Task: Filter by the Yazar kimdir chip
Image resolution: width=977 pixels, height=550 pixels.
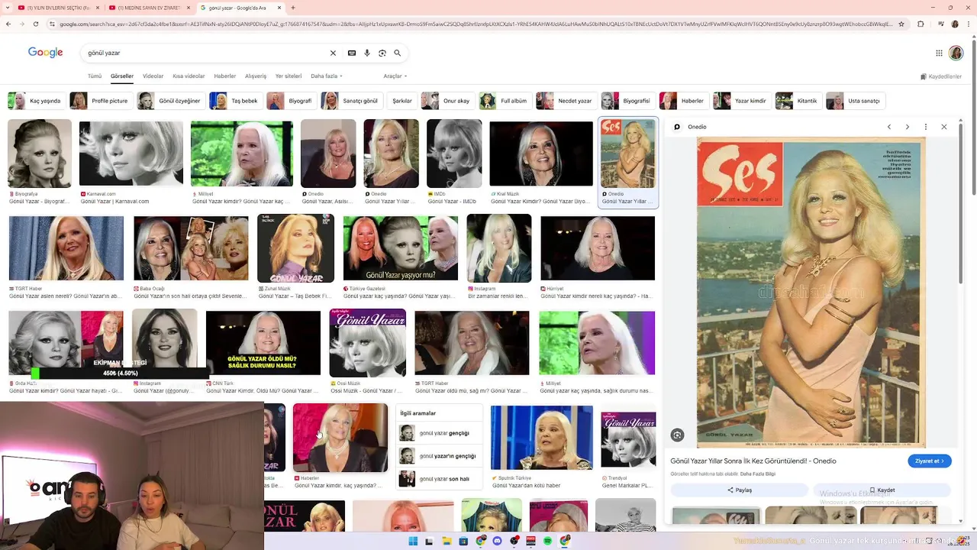Action: coord(741,101)
